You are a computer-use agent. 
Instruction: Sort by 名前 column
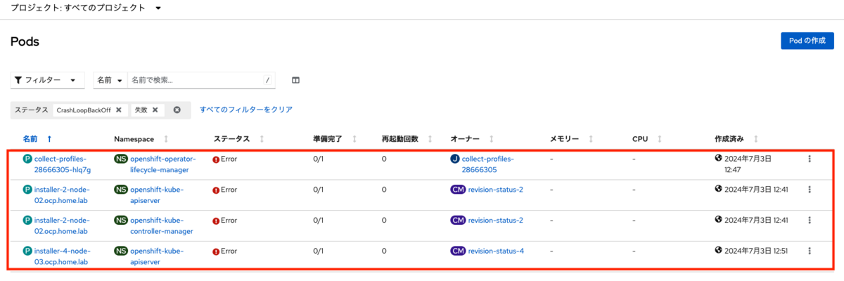[37, 139]
